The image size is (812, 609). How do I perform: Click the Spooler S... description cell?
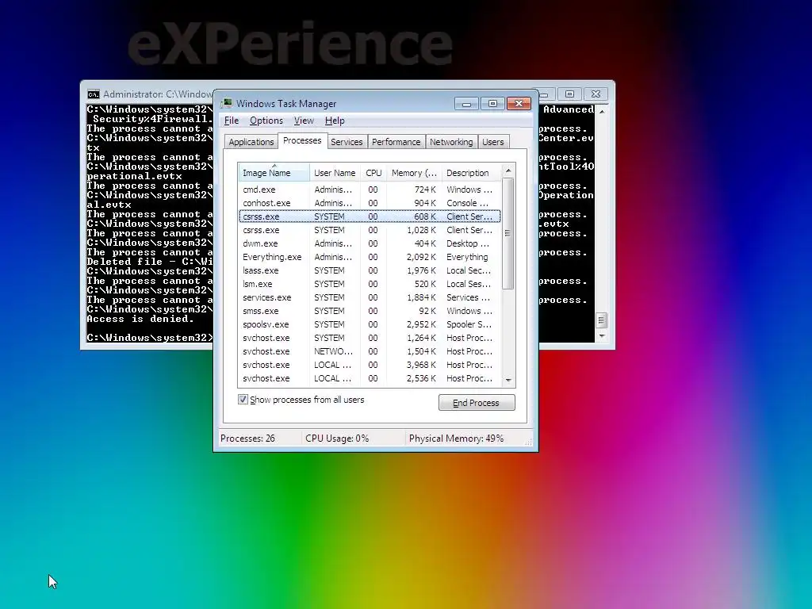[469, 324]
